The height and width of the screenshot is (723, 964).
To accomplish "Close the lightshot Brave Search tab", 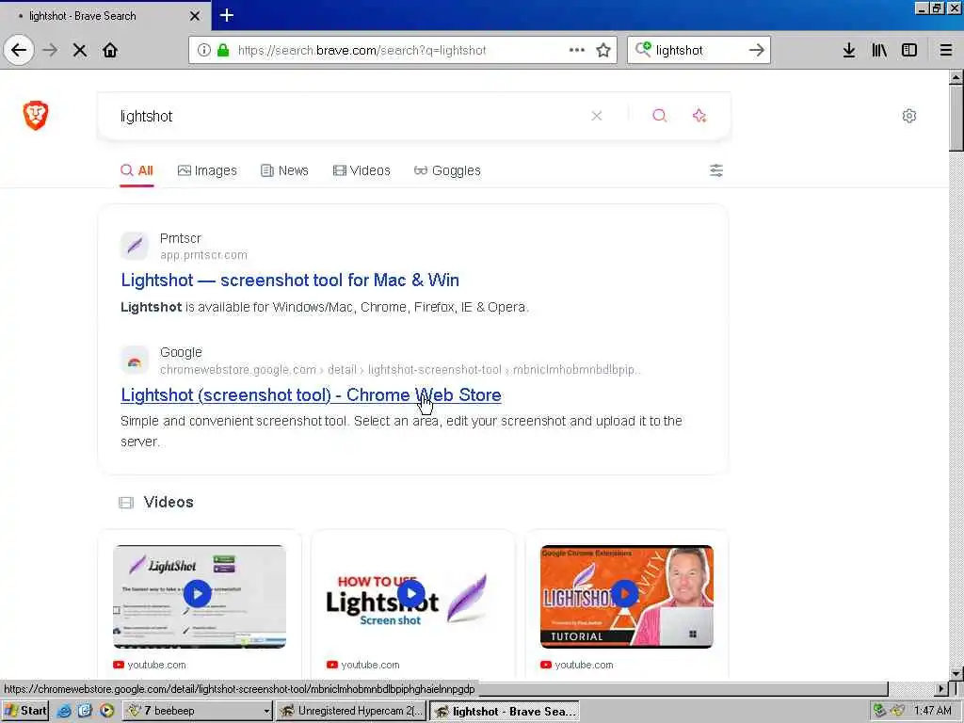I will click(195, 16).
